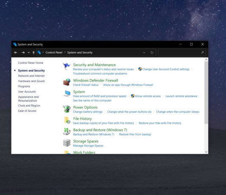
Task: Click Launch remote assistance
Action: pos(181,96)
